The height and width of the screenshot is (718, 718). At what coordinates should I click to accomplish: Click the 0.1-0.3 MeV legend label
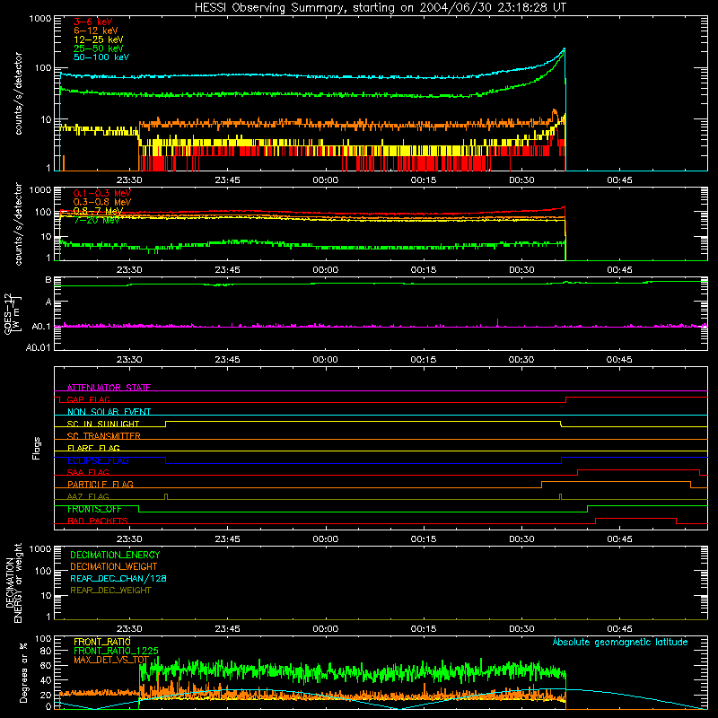click(102, 193)
